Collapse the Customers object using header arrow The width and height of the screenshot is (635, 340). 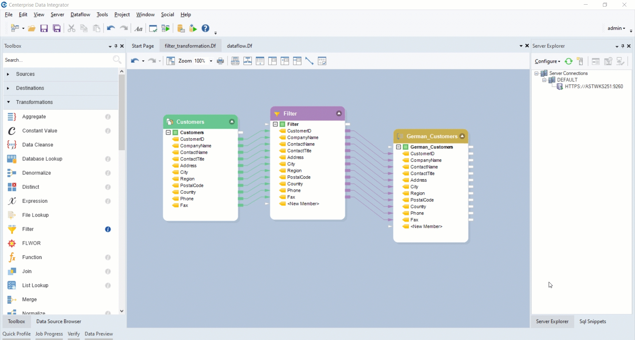[232, 122]
